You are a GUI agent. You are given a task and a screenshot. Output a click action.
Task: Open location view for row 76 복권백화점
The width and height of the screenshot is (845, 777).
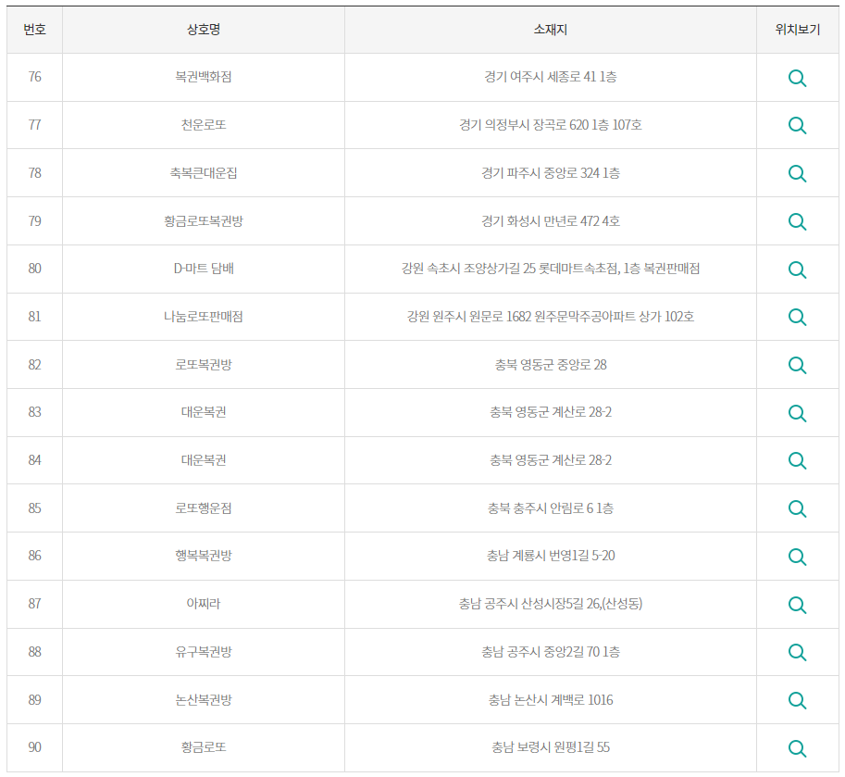(x=797, y=78)
